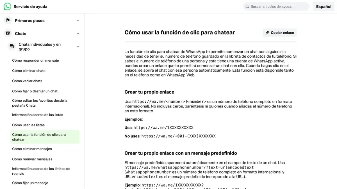The image size is (337, 189).
Task: Click the Primeros pasos flag icon
Action: point(8,20)
